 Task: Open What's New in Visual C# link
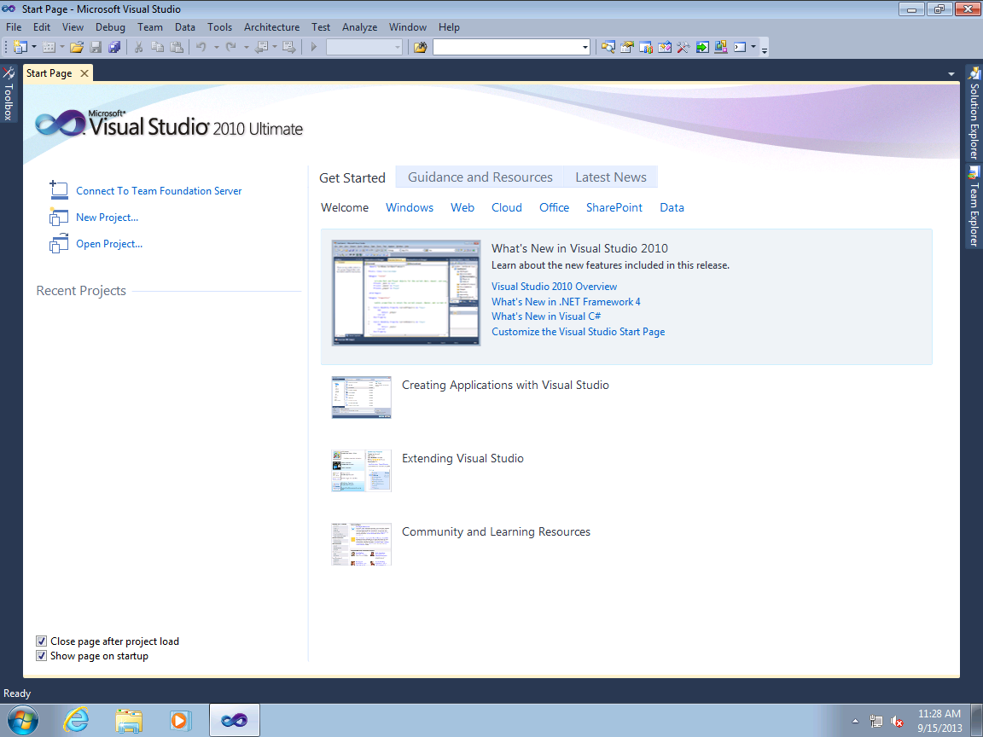coord(546,316)
